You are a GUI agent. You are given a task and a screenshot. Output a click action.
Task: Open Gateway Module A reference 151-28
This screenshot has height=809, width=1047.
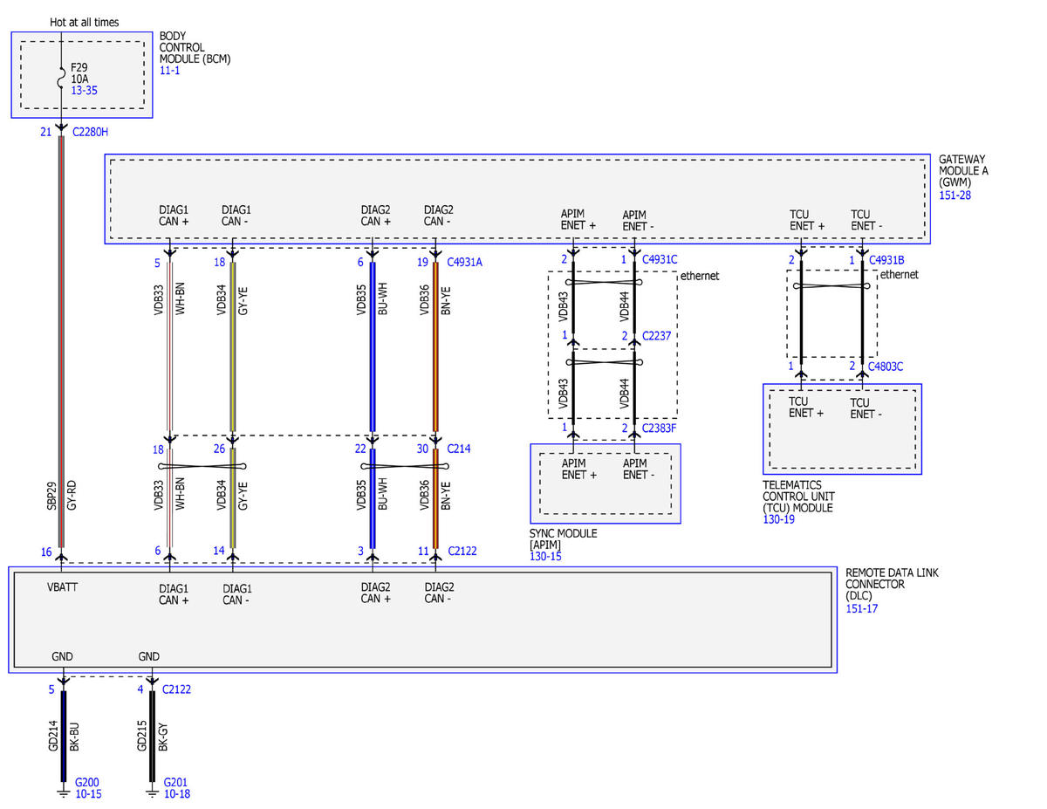pos(955,195)
